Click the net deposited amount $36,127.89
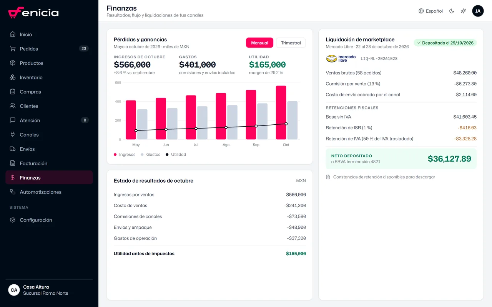This screenshot has width=492, height=307. click(449, 159)
